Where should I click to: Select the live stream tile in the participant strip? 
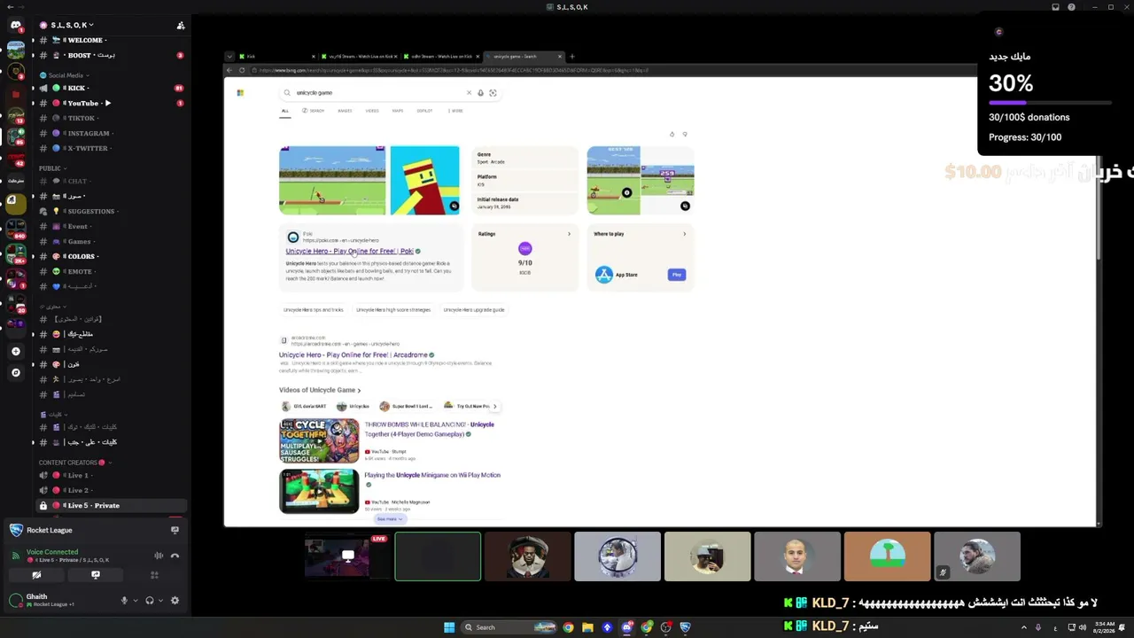coord(348,556)
